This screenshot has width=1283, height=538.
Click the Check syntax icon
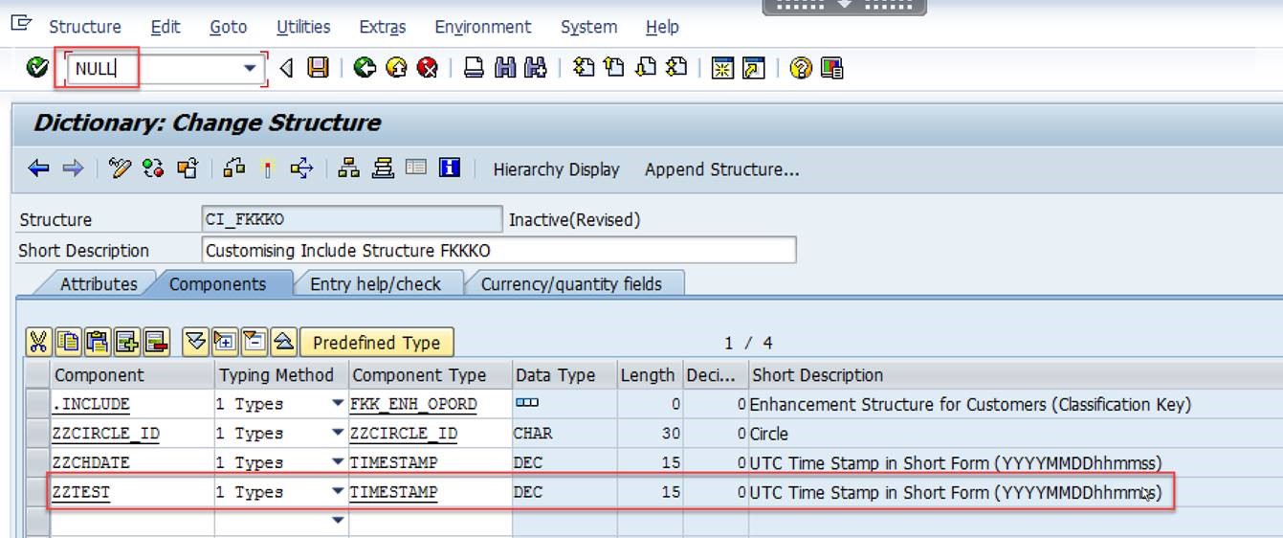point(233,169)
